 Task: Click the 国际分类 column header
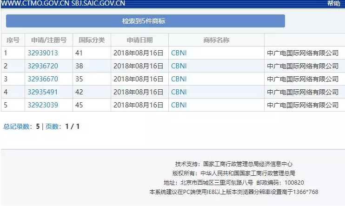pos(92,40)
